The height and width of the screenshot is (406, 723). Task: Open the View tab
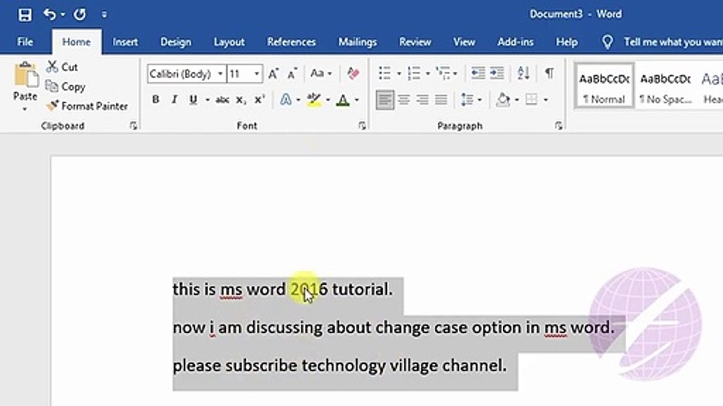464,42
